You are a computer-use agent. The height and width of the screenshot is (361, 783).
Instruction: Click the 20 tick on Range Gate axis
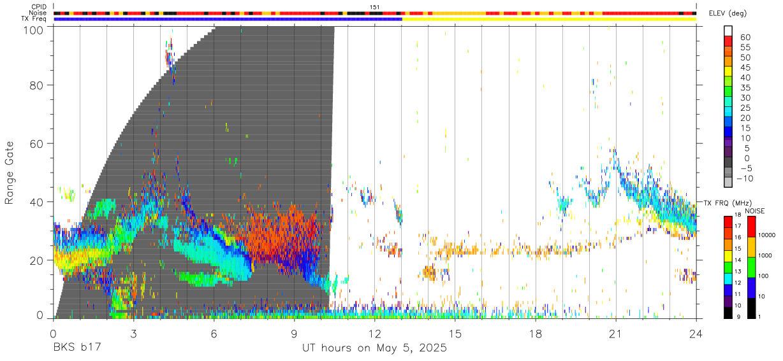point(38,260)
